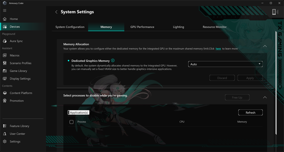This screenshot has width=284, height=152.
Task: Switch to the System Configuration tab
Action: 70,27
